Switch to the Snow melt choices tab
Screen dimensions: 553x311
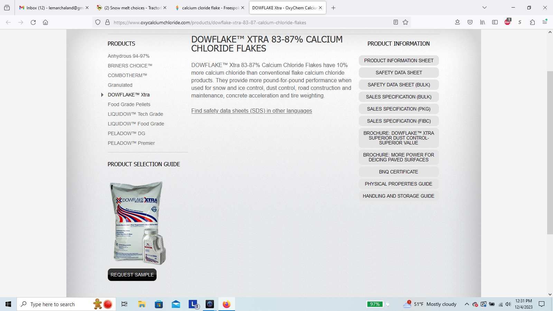pos(131,8)
